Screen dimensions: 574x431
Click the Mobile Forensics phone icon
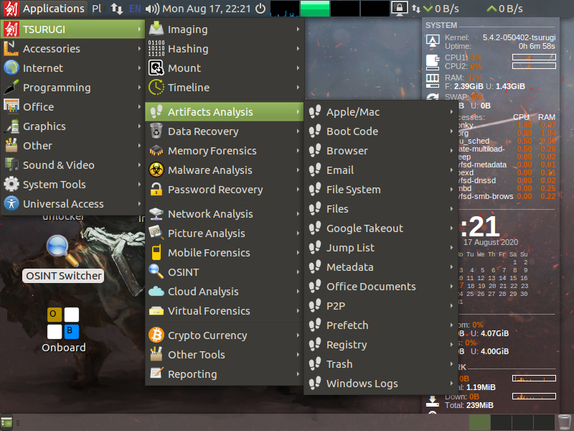156,253
